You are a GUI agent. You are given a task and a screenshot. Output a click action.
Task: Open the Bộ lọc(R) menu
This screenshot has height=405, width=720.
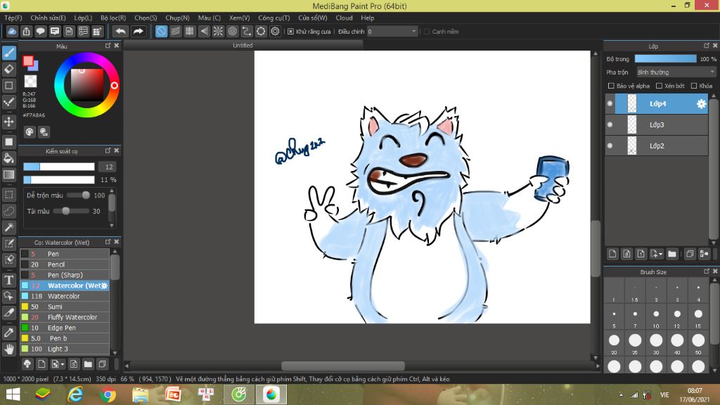113,18
